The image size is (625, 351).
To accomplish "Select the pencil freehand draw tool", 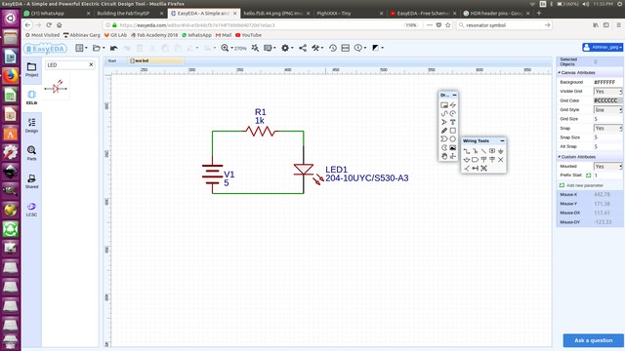I will click(444, 131).
